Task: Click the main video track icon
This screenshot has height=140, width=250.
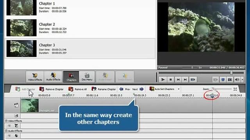Action: pyautogui.click(x=16, y=105)
